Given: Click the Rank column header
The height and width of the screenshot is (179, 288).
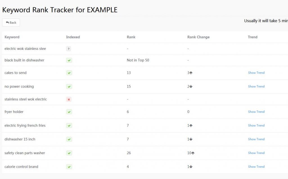Looking at the screenshot, I should (x=131, y=37).
